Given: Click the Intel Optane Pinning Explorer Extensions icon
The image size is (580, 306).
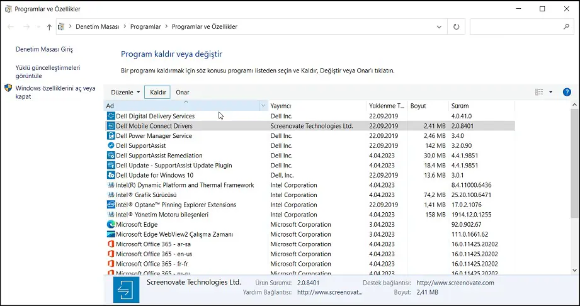Looking at the screenshot, I should 111,205.
